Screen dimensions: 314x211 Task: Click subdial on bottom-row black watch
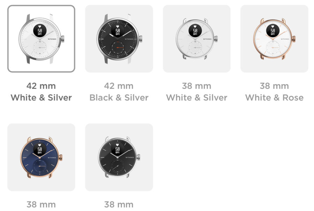(x=118, y=166)
